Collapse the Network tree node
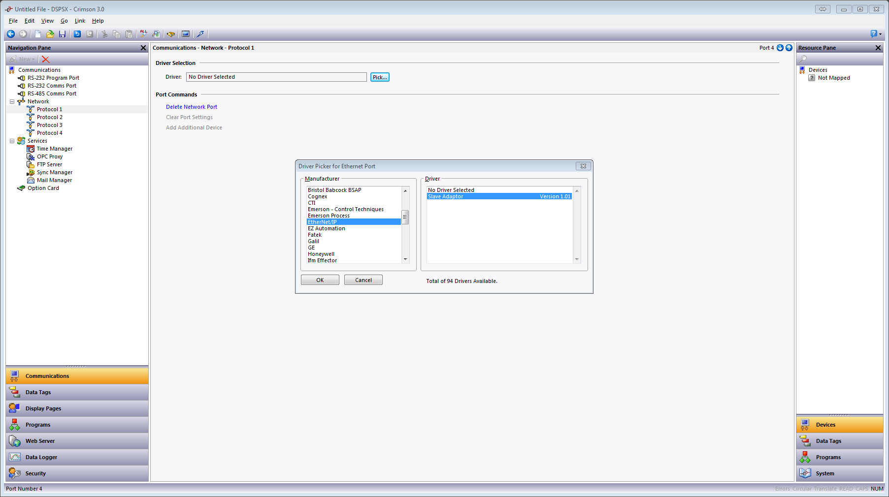This screenshot has width=889, height=497. point(12,101)
